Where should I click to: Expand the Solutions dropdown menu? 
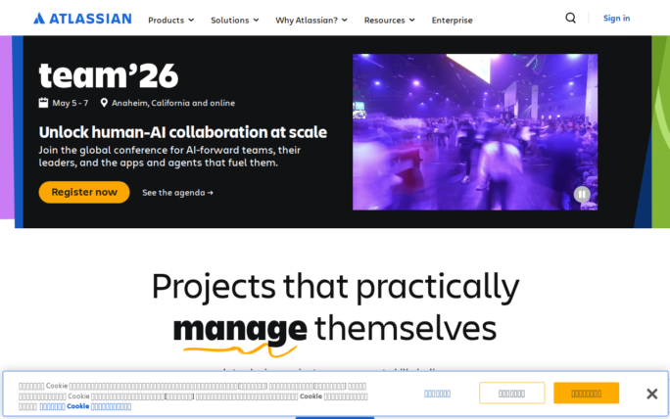pyautogui.click(x=234, y=20)
